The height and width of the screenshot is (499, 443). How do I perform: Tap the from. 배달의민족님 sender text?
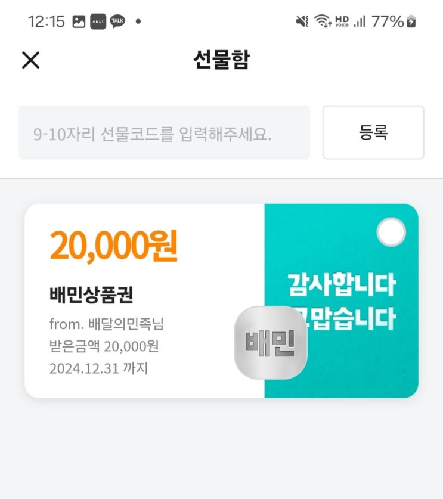click(x=106, y=325)
